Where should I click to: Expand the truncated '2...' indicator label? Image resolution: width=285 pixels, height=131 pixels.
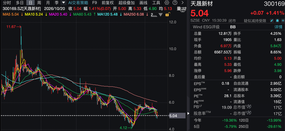[x=154, y=15]
